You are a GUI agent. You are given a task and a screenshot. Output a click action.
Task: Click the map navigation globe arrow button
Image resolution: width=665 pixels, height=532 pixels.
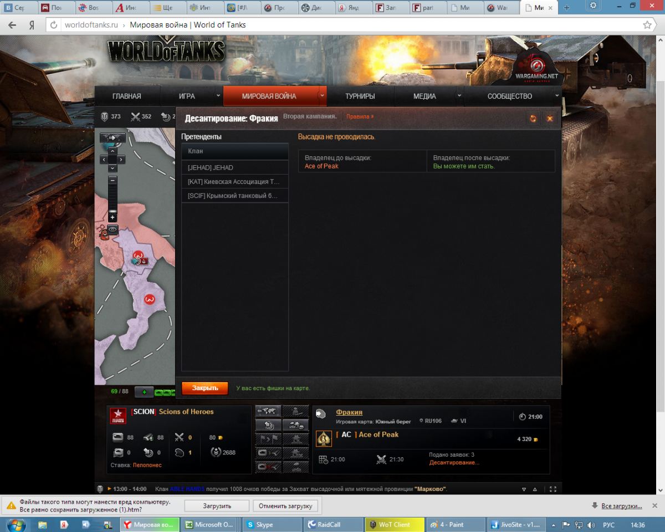tap(112, 137)
